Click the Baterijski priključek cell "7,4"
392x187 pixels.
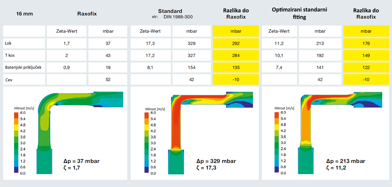point(279,68)
